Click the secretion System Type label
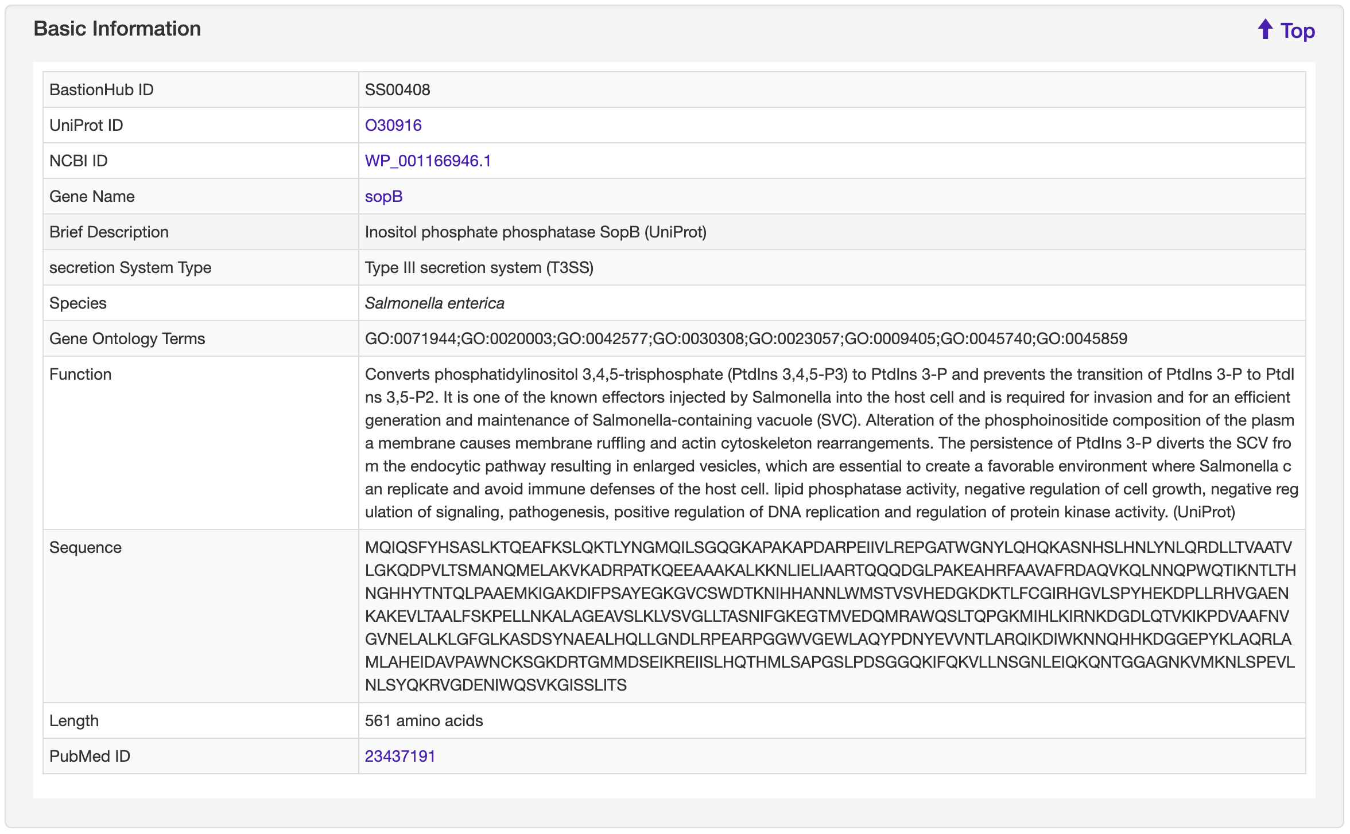The image size is (1350, 834). pos(130,267)
